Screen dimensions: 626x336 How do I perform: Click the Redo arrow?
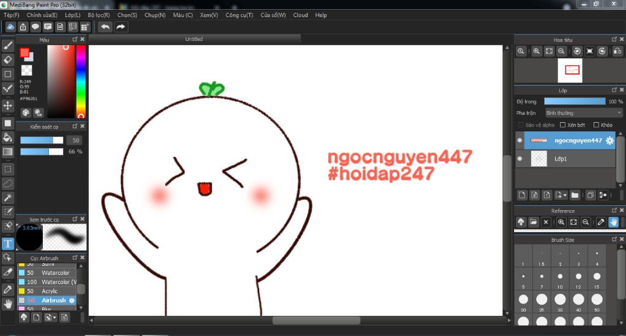120,27
